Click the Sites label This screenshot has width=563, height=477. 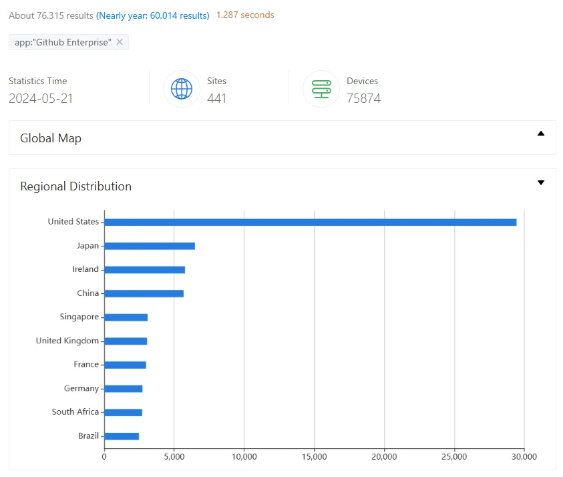click(x=216, y=82)
